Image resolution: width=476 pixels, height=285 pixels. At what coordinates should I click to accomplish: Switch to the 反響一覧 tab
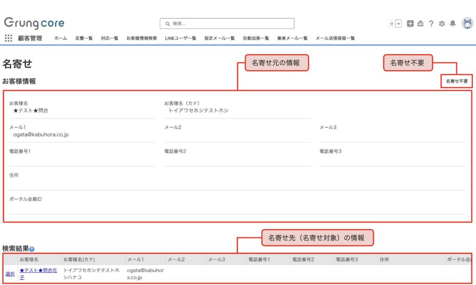pyautogui.click(x=84, y=38)
